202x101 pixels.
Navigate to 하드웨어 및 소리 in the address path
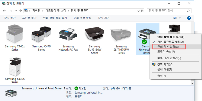56,11
